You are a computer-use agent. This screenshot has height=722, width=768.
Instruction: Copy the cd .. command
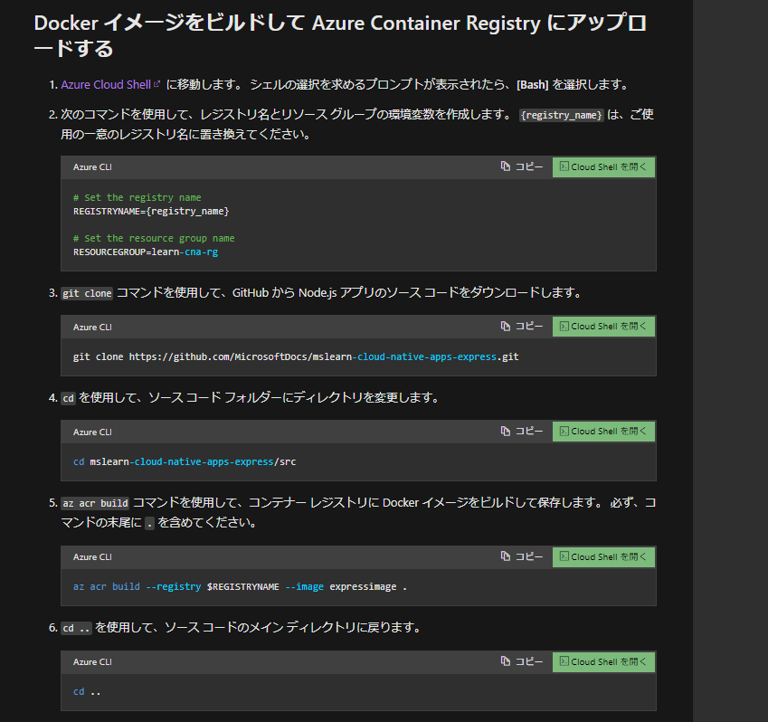coord(522,661)
